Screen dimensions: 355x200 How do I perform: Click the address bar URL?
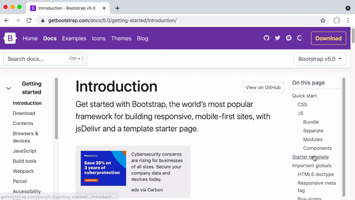[112, 21]
